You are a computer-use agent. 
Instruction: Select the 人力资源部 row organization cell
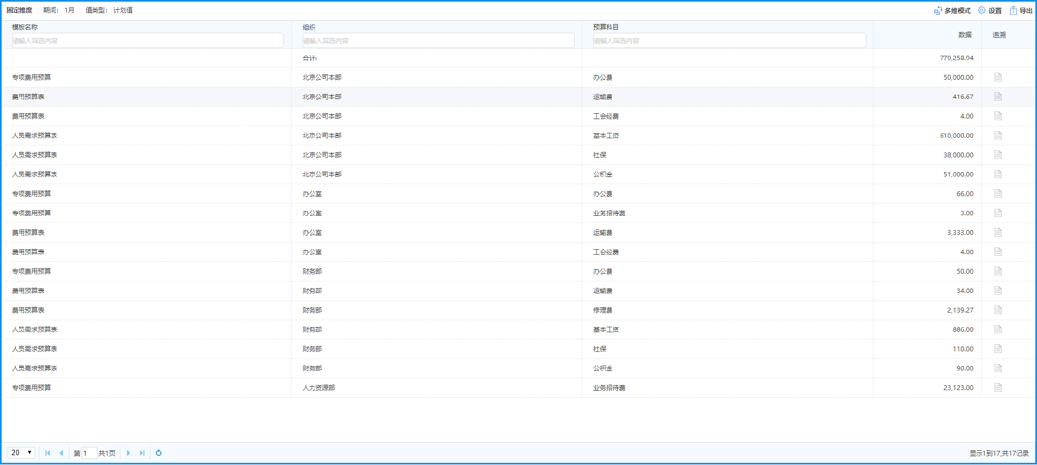coord(318,388)
